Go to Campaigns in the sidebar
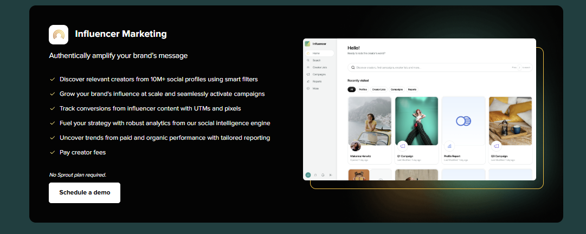The width and height of the screenshot is (586, 234). (319, 74)
